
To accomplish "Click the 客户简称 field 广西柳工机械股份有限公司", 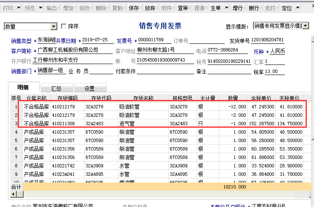I will (75, 50).
